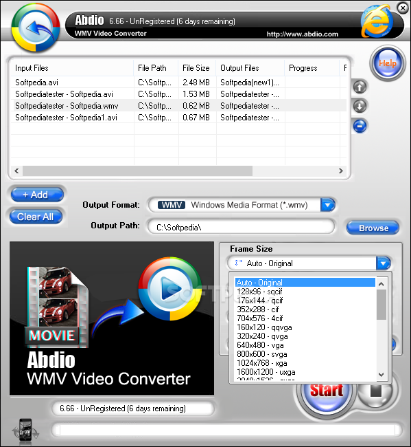This screenshot has height=447, width=411.
Task: Click the file list left scroll arrow
Action: pos(16,171)
